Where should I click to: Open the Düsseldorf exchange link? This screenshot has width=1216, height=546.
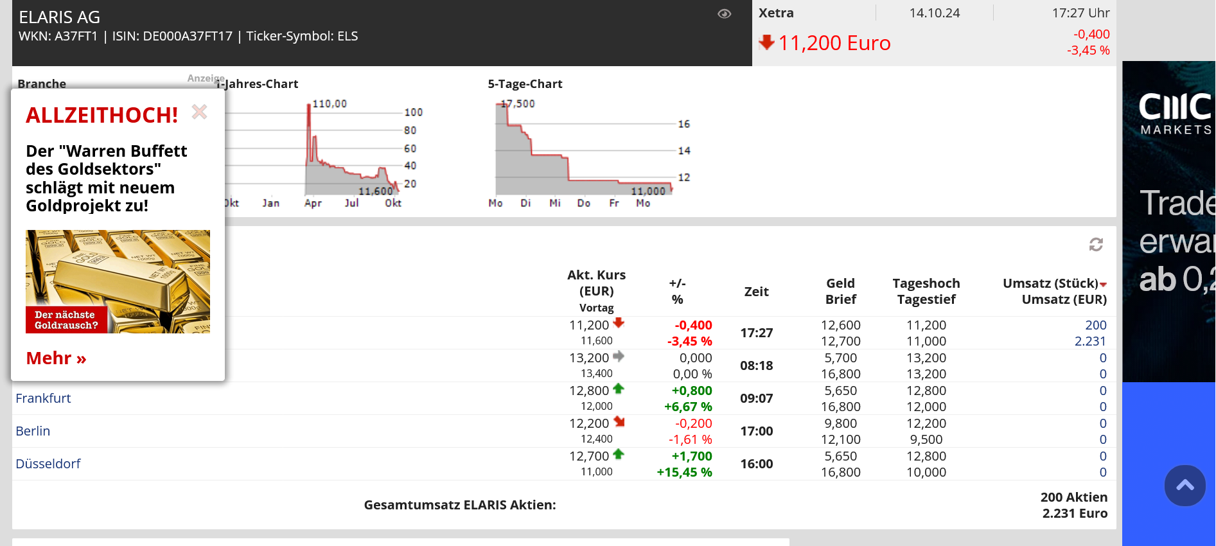pyautogui.click(x=48, y=464)
